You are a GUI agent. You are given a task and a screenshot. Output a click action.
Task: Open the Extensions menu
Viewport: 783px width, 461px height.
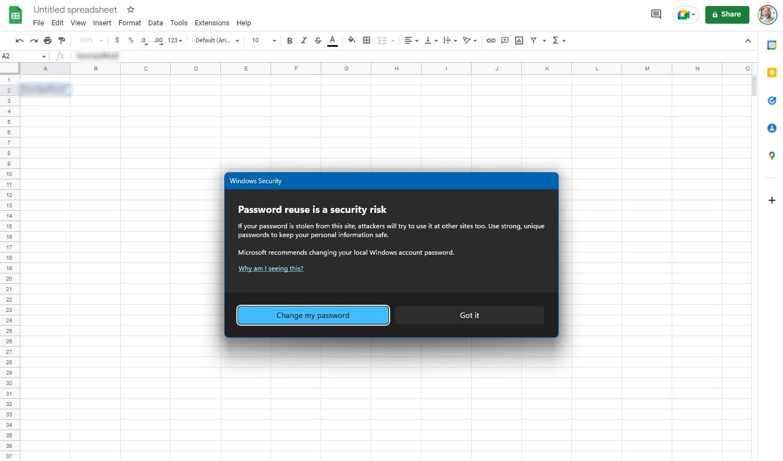point(212,23)
